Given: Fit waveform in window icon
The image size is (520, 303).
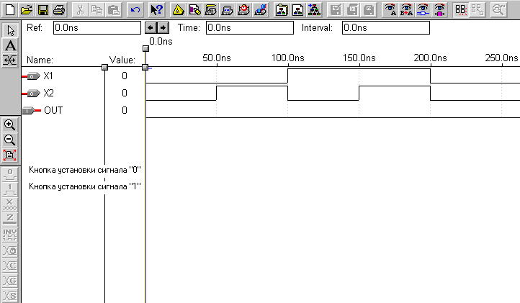Looking at the screenshot, I should [10, 155].
